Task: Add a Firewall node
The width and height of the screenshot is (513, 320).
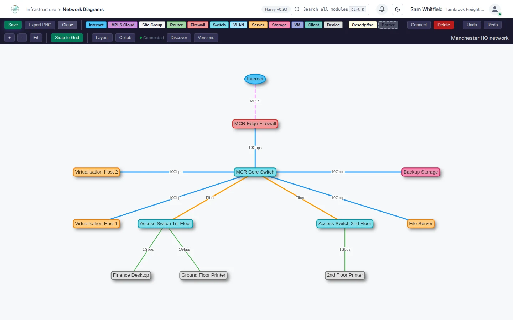Action: click(x=198, y=25)
